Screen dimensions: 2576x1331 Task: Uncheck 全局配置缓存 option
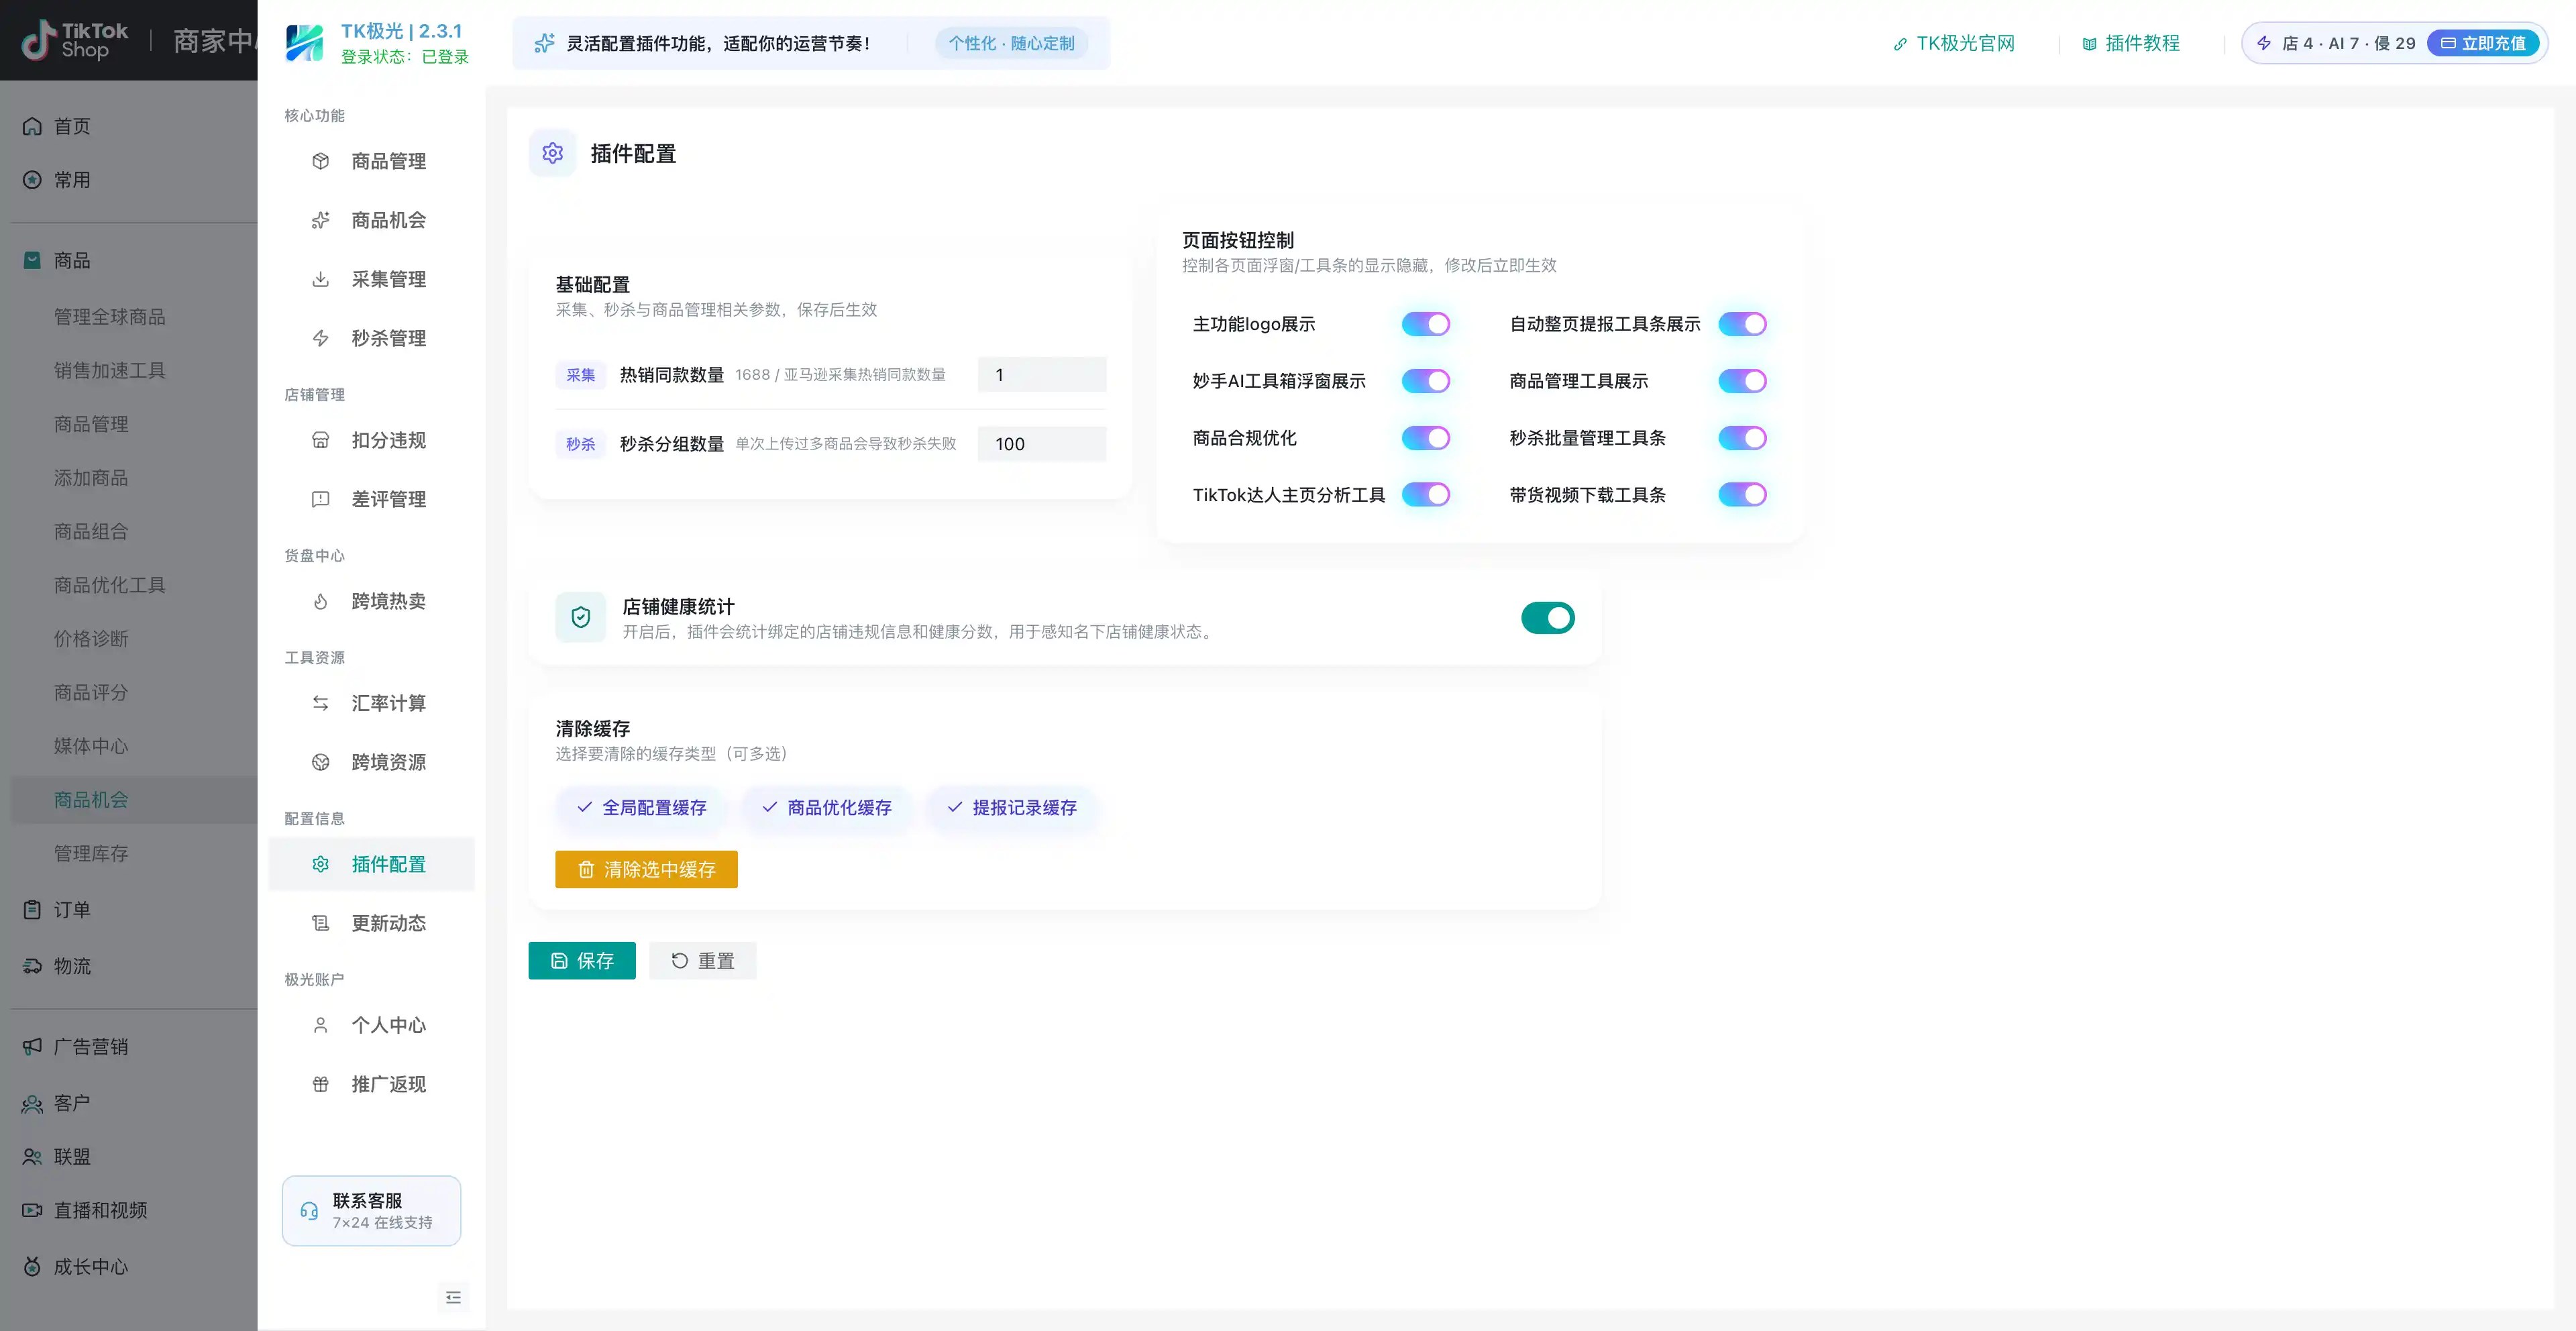[x=642, y=808]
